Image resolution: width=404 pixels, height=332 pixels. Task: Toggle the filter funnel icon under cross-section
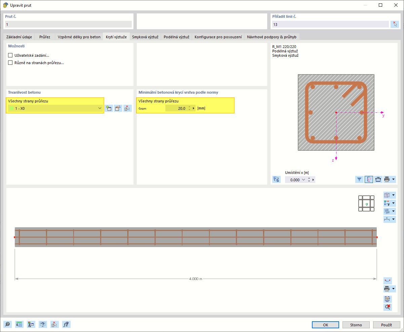coord(359,179)
